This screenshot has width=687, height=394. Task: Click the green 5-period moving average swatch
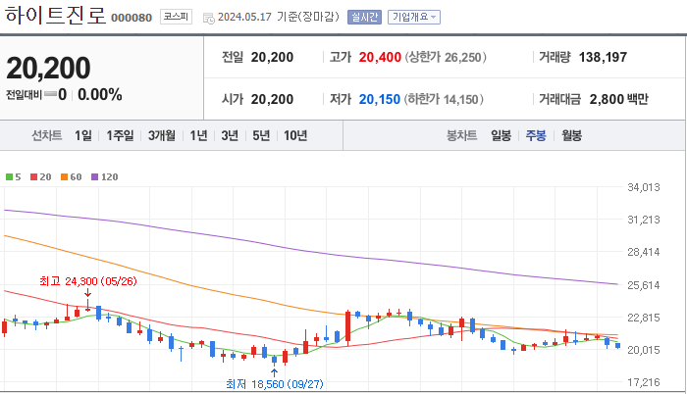tap(9, 176)
